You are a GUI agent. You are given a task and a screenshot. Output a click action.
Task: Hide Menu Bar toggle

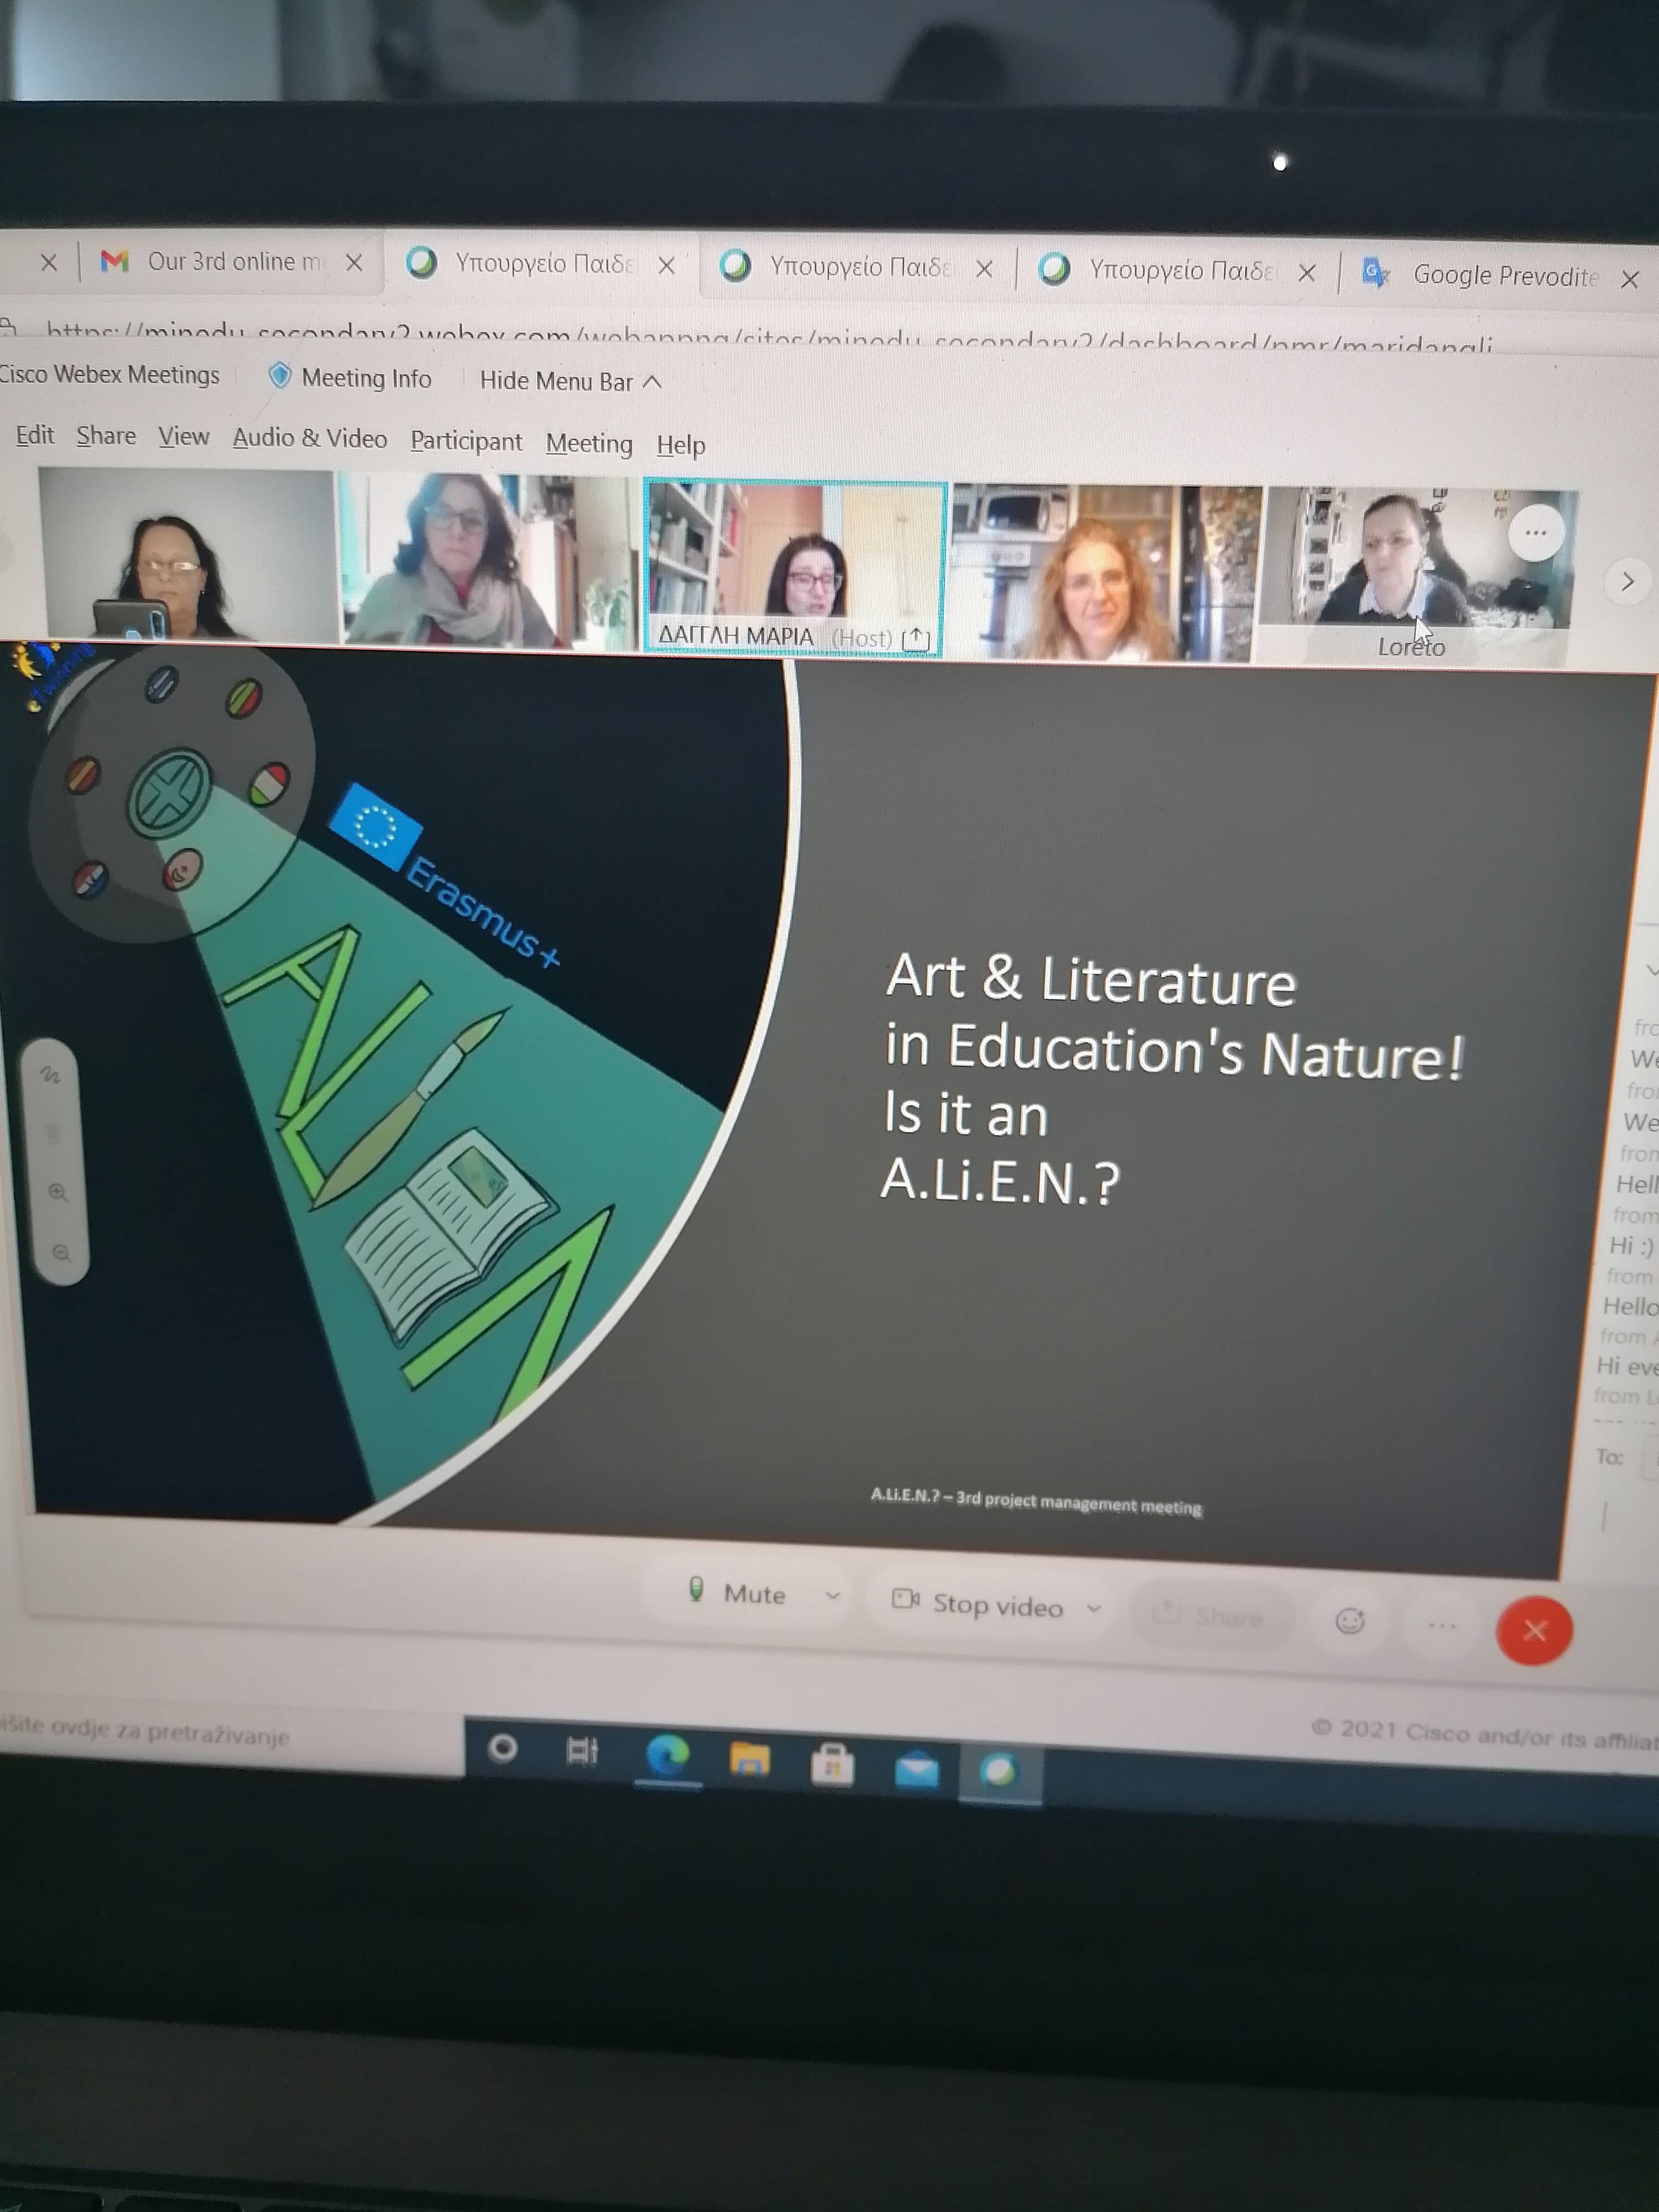coord(570,381)
